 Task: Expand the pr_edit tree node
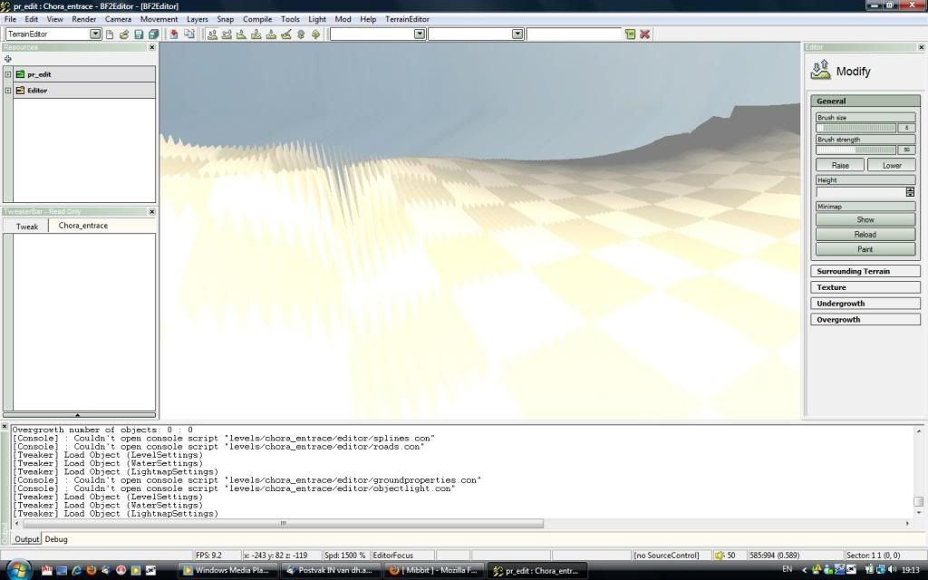pos(8,74)
